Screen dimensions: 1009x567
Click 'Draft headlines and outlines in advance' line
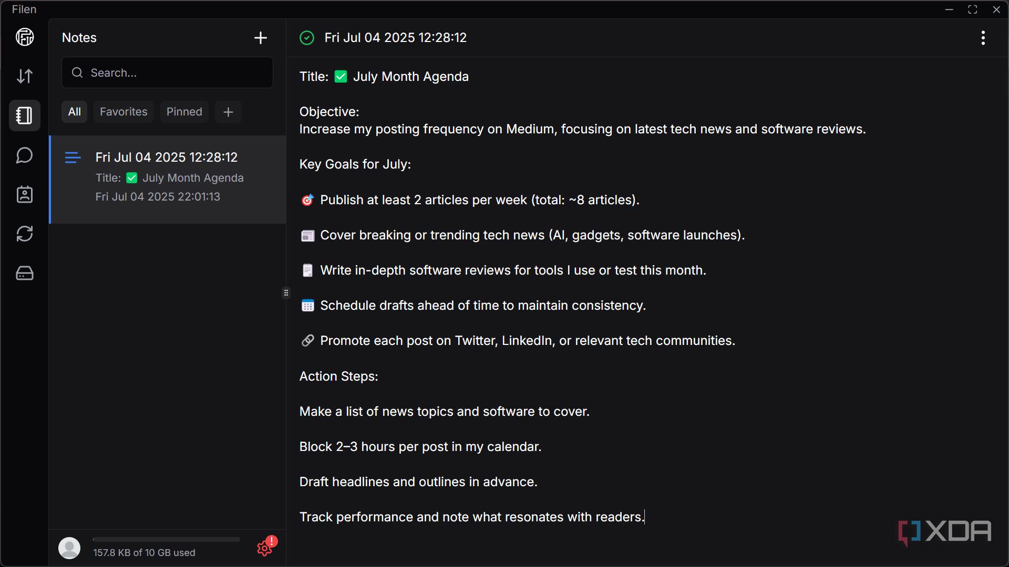pos(418,482)
